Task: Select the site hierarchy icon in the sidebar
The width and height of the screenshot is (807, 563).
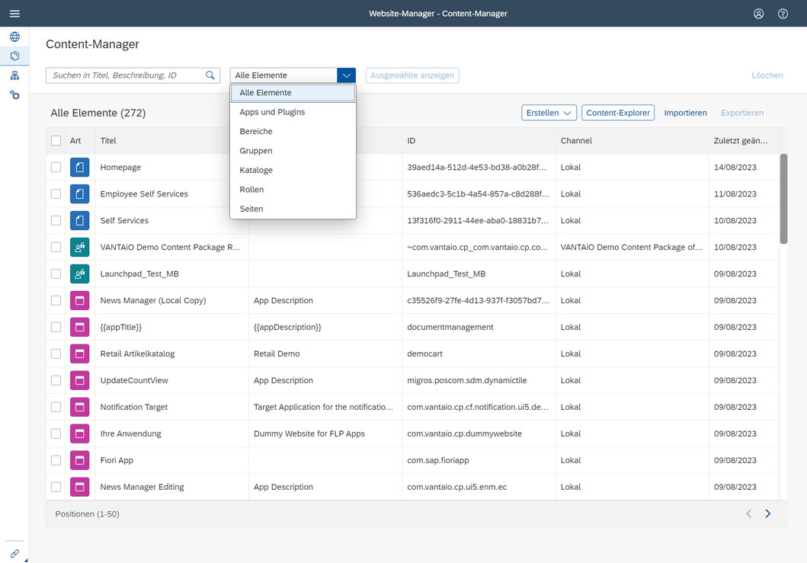Action: pos(14,75)
